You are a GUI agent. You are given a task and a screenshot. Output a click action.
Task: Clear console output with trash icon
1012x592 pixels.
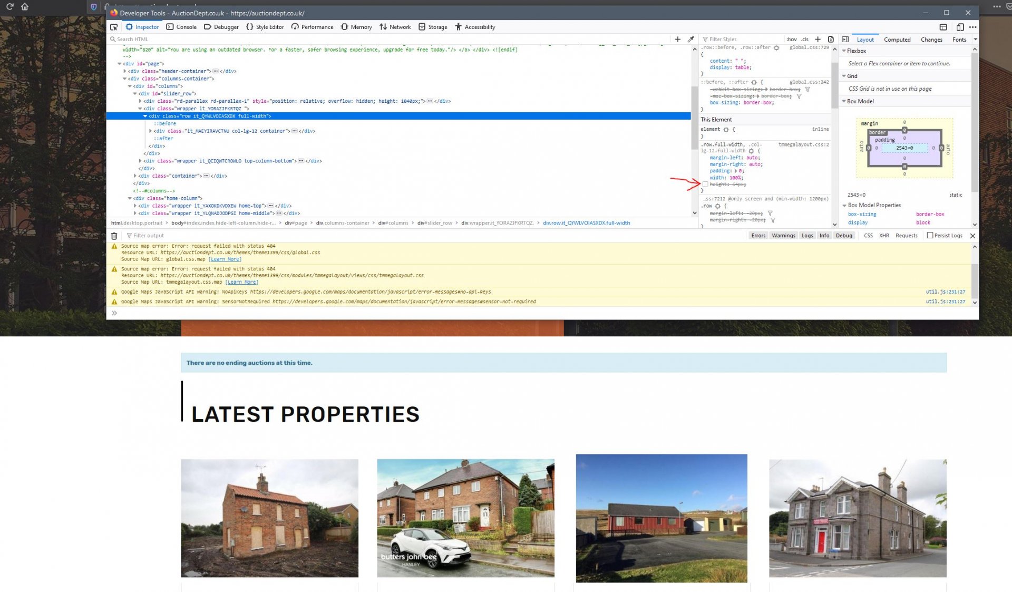click(x=114, y=236)
